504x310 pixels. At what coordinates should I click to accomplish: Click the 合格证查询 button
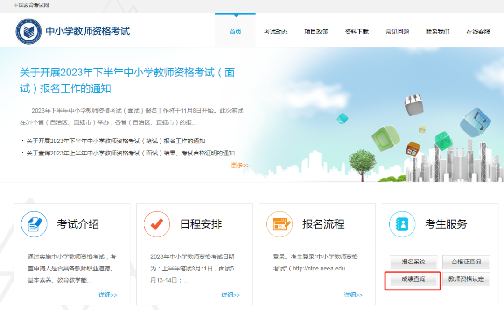click(x=466, y=262)
